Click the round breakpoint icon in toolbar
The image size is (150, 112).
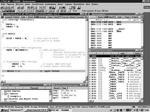tap(50, 7)
